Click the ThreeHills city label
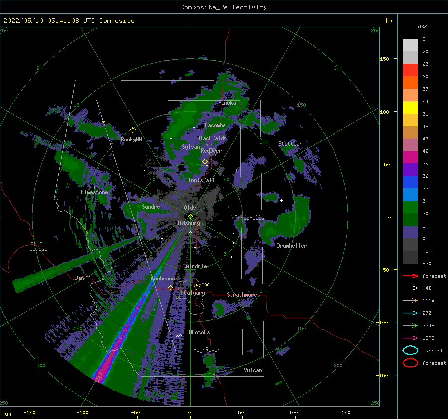The height and width of the screenshot is (419, 448). [x=250, y=218]
